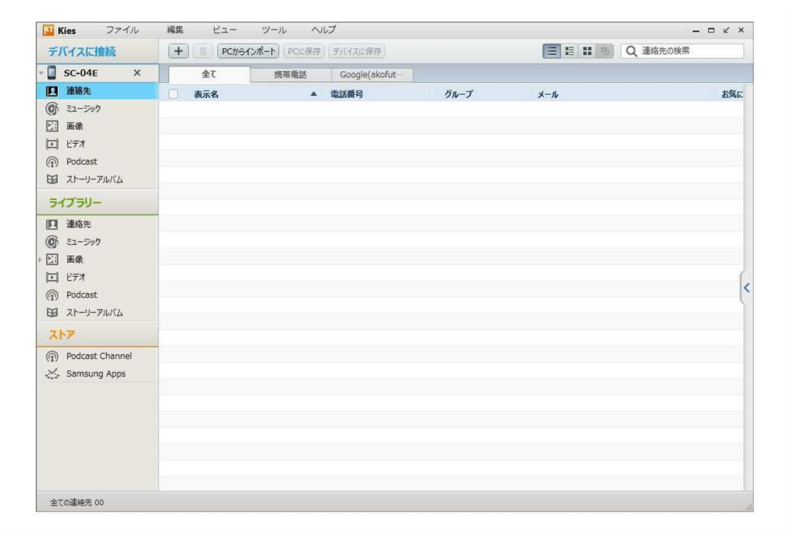Toggle the sort arrow on 表示名 column
This screenshot has height=535, width=791.
tap(314, 94)
